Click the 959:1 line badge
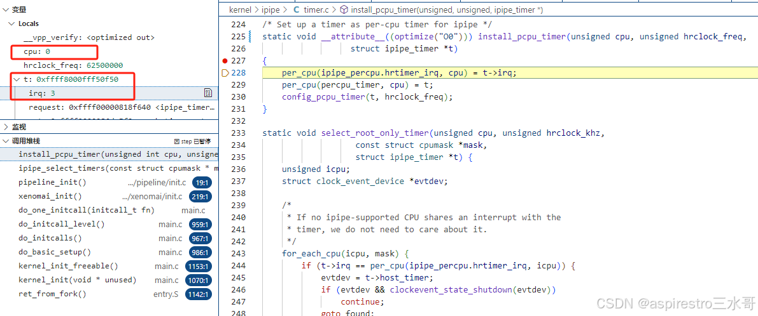Viewport: 758px width, 316px height. 199,225
